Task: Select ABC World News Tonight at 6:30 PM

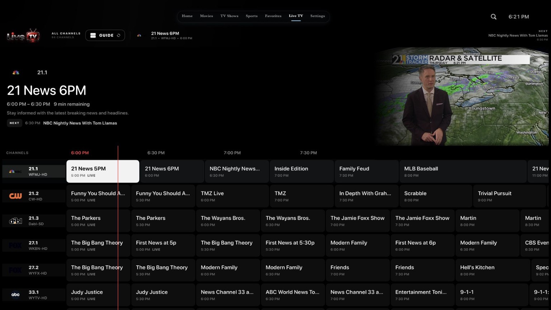Action: point(293,295)
